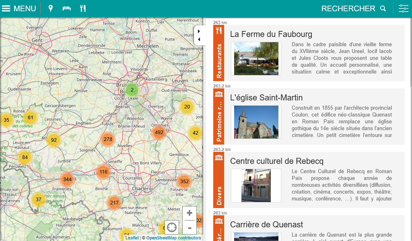Locate me with the crosshair button
The height and width of the screenshot is (241, 412).
tap(172, 227)
